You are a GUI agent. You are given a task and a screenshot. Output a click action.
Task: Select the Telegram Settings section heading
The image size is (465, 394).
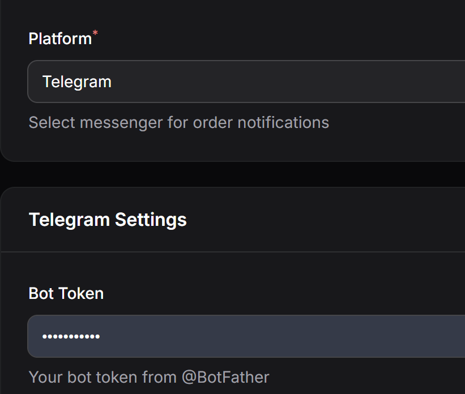point(108,220)
